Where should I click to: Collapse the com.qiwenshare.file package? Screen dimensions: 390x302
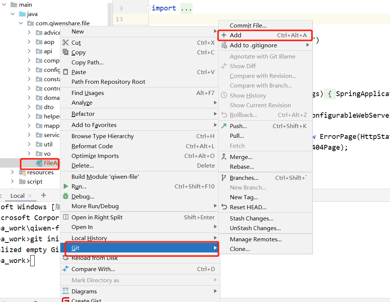(21, 23)
